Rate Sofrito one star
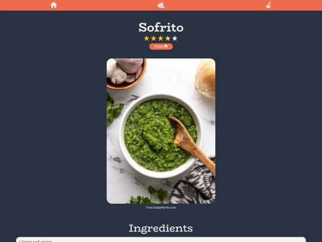Image resolution: width=322 pixels, height=242 pixels. 147,38
